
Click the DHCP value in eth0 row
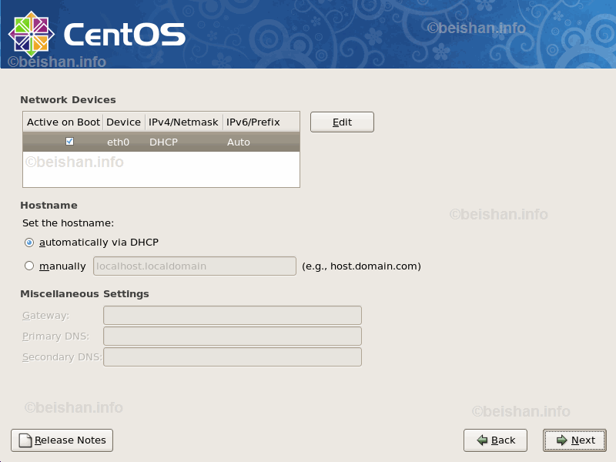[x=163, y=142]
